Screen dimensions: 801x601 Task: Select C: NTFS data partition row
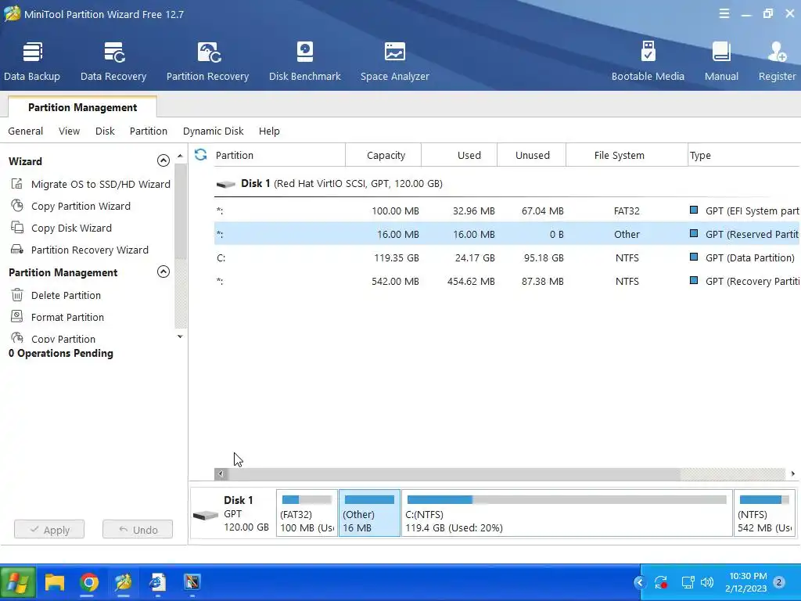[507, 257]
